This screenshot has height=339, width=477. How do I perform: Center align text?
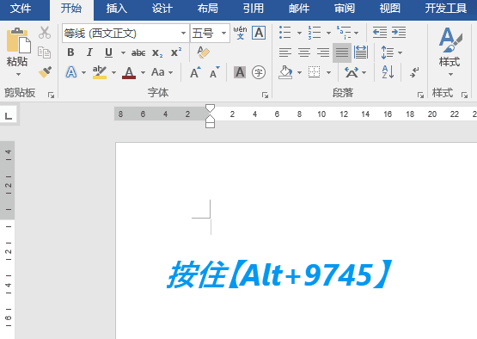[x=304, y=52]
